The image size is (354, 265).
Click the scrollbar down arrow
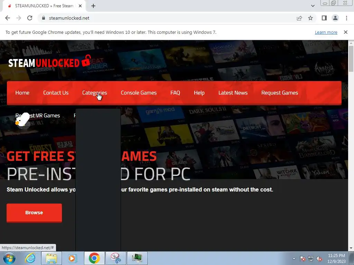coord(351,248)
